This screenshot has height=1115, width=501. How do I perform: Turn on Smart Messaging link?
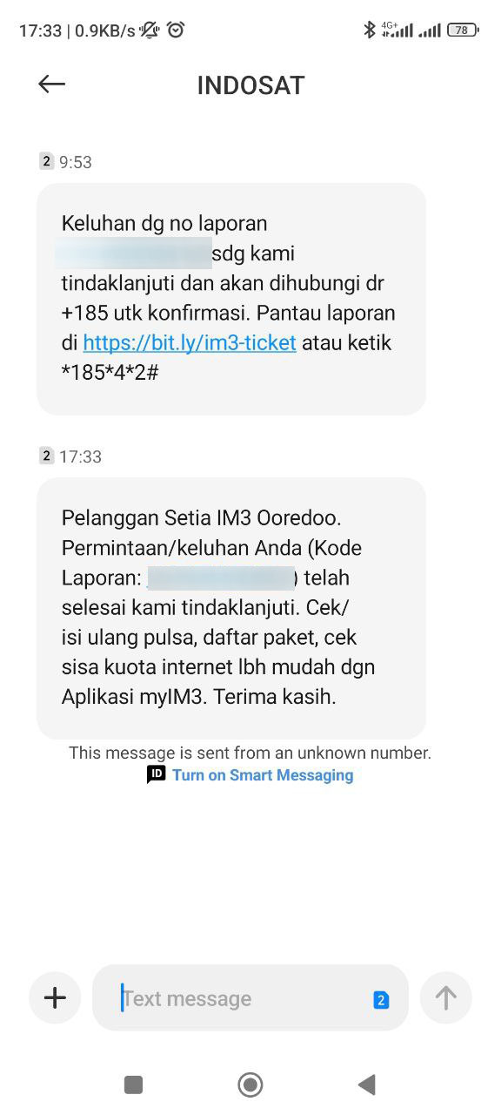point(263,775)
